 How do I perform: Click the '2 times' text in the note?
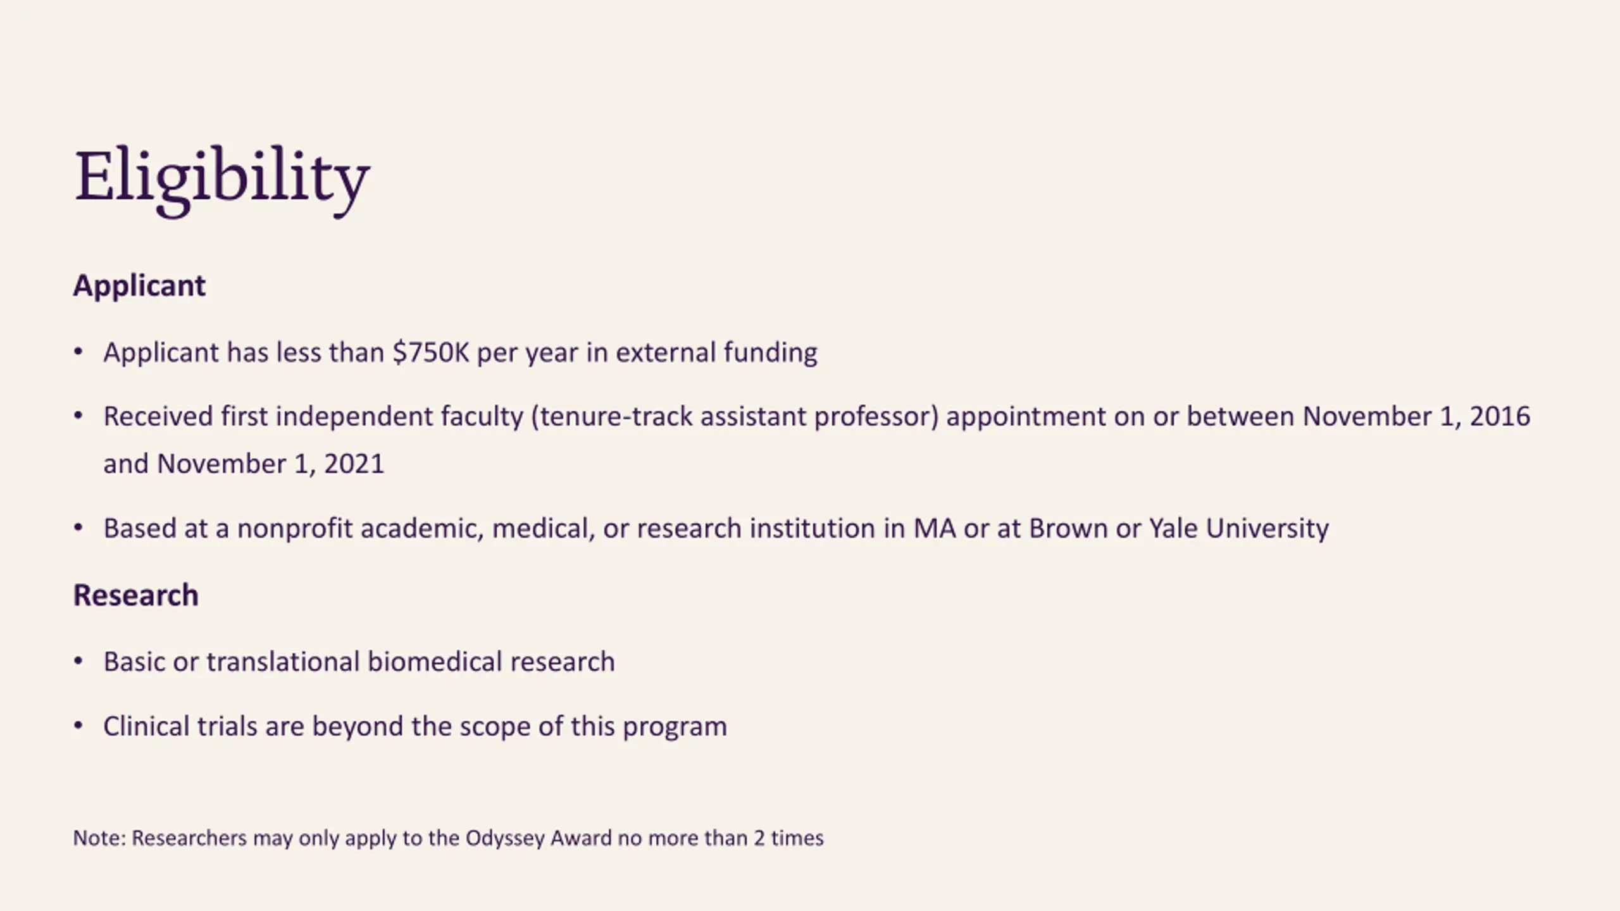pos(788,838)
